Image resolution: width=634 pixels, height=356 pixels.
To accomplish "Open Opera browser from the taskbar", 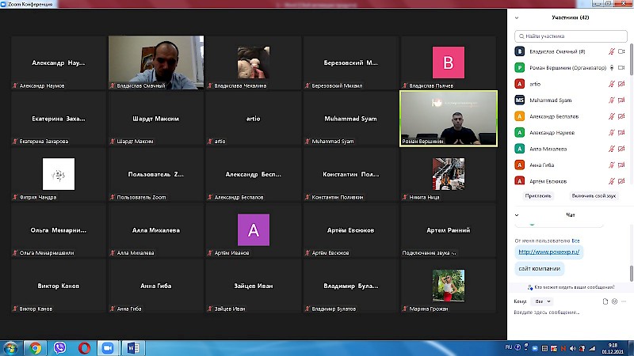I will [x=84, y=347].
